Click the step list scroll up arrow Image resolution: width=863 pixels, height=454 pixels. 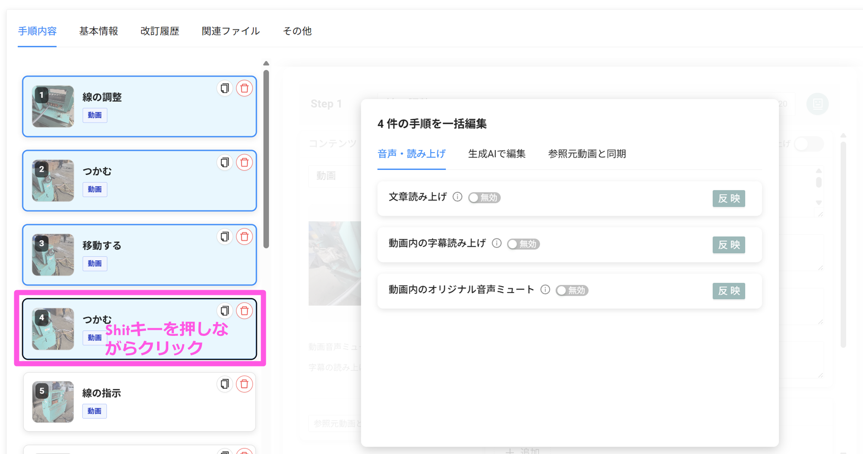point(266,63)
